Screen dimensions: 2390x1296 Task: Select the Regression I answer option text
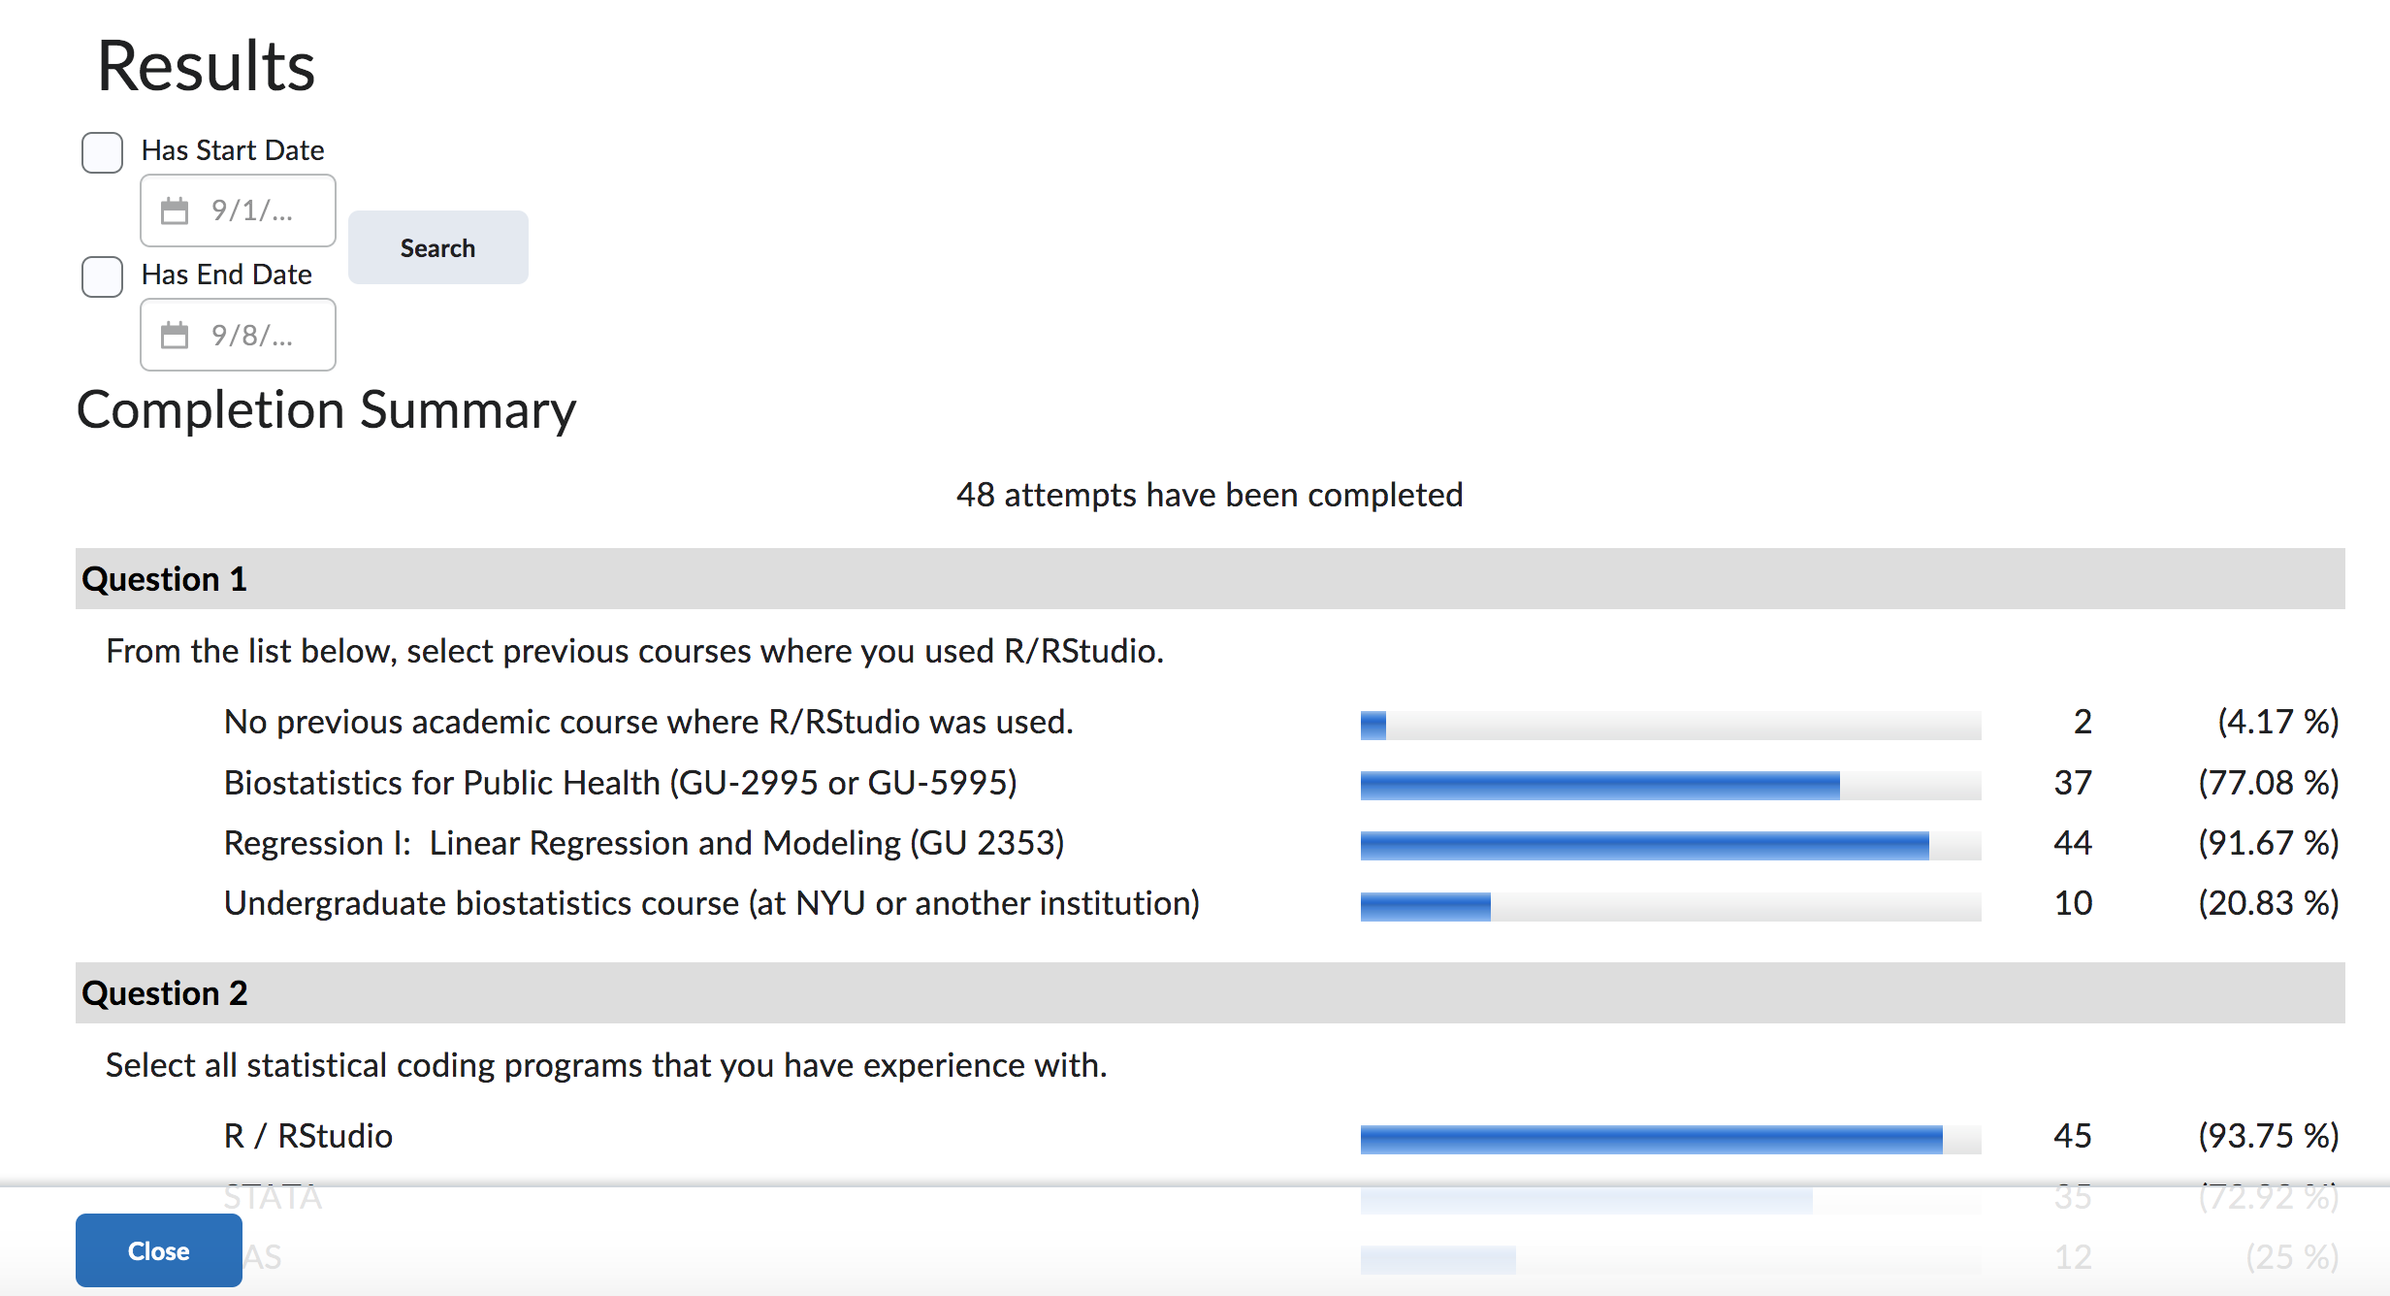(643, 843)
